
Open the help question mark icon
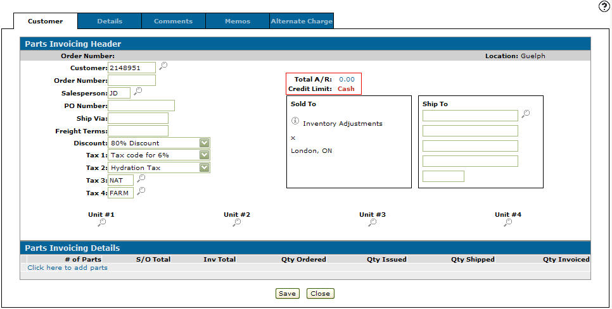603,6
